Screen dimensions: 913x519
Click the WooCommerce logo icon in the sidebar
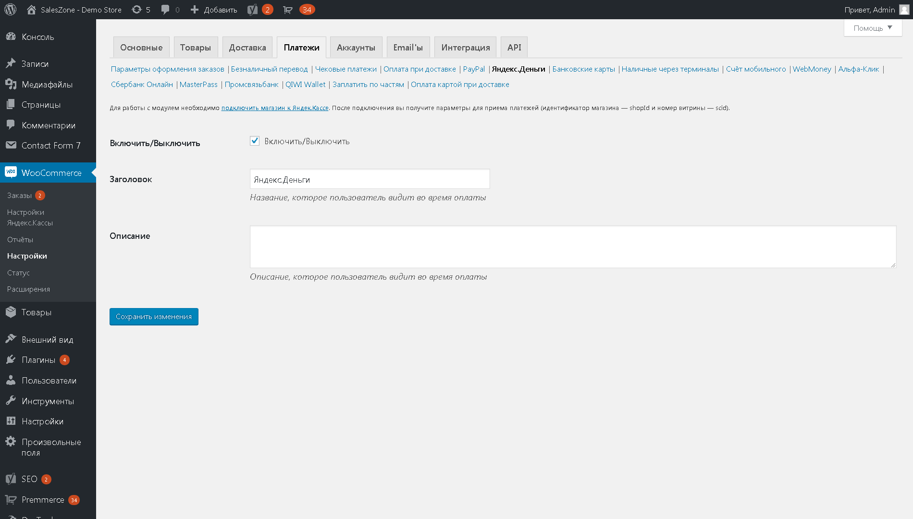pyautogui.click(x=11, y=172)
